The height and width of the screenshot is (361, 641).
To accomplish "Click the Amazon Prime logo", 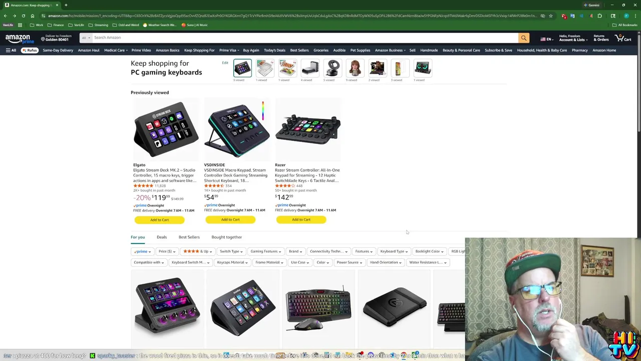I will click(x=18, y=39).
